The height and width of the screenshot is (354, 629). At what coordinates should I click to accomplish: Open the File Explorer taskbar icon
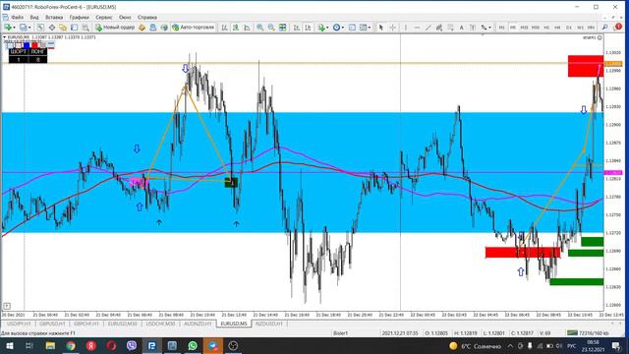pos(50,345)
